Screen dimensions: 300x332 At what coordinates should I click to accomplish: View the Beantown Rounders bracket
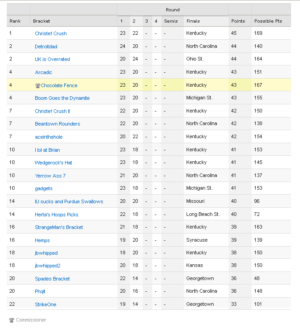tap(57, 124)
